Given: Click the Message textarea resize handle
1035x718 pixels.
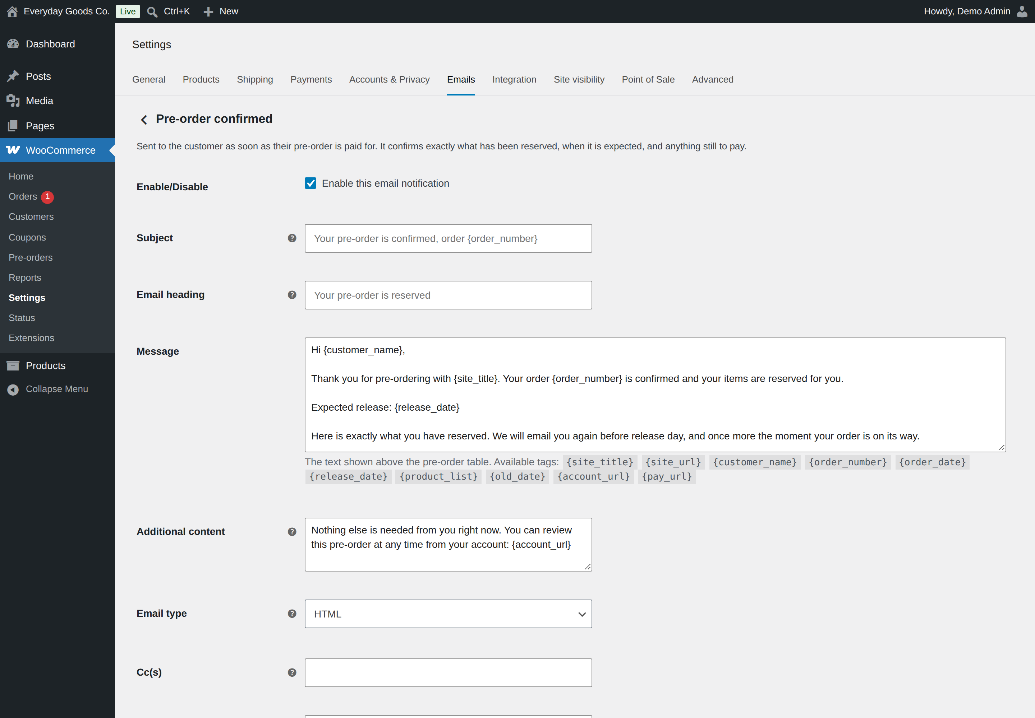Looking at the screenshot, I should pyautogui.click(x=1001, y=447).
